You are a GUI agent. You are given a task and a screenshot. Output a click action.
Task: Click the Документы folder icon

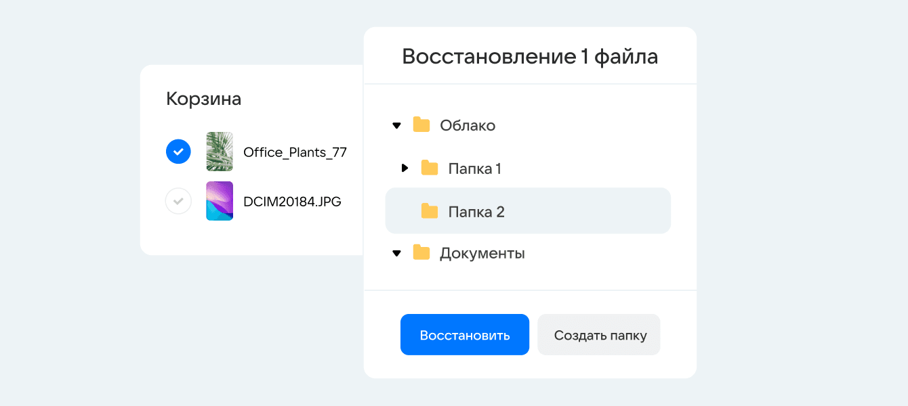421,253
